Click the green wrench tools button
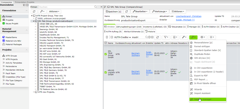Screen dimensions: 240x109 coord(193,37)
